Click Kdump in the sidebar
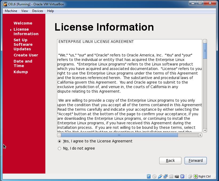This screenshot has height=181, width=219. pyautogui.click(x=21, y=72)
